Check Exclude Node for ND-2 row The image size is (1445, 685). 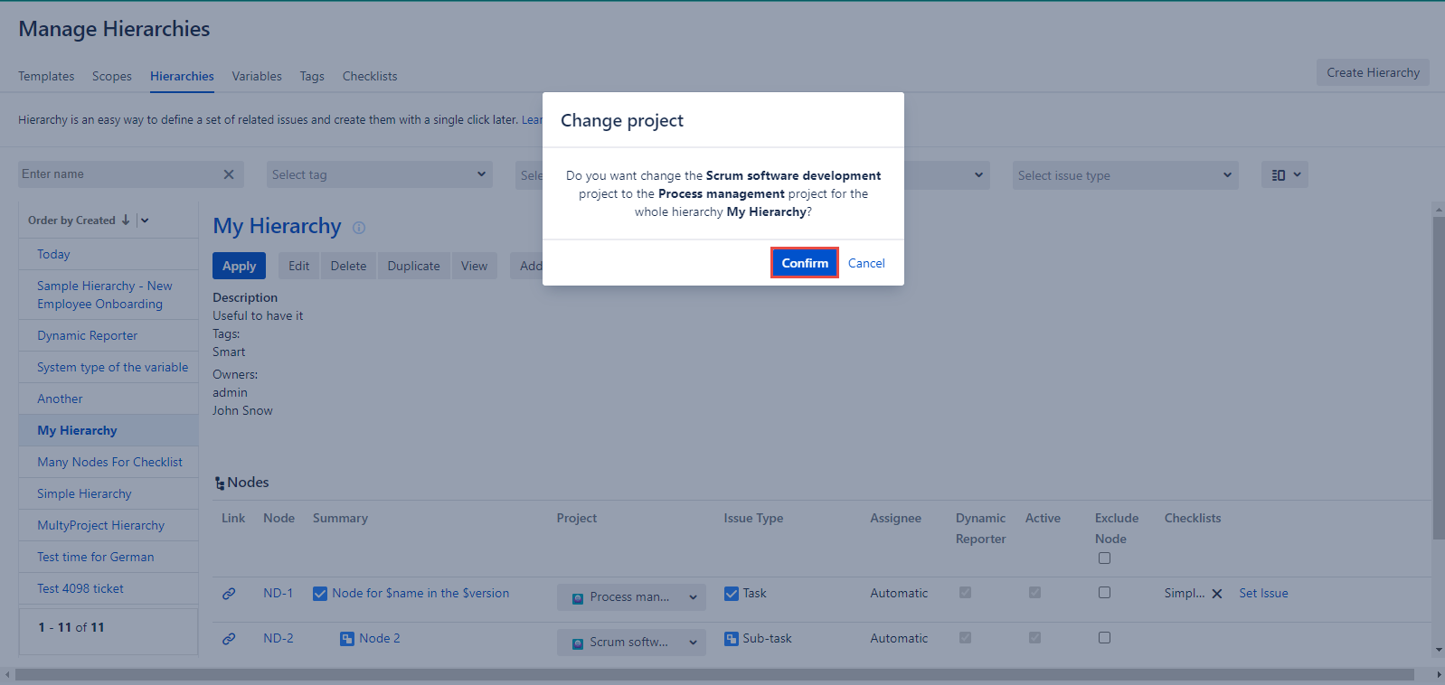coord(1104,638)
